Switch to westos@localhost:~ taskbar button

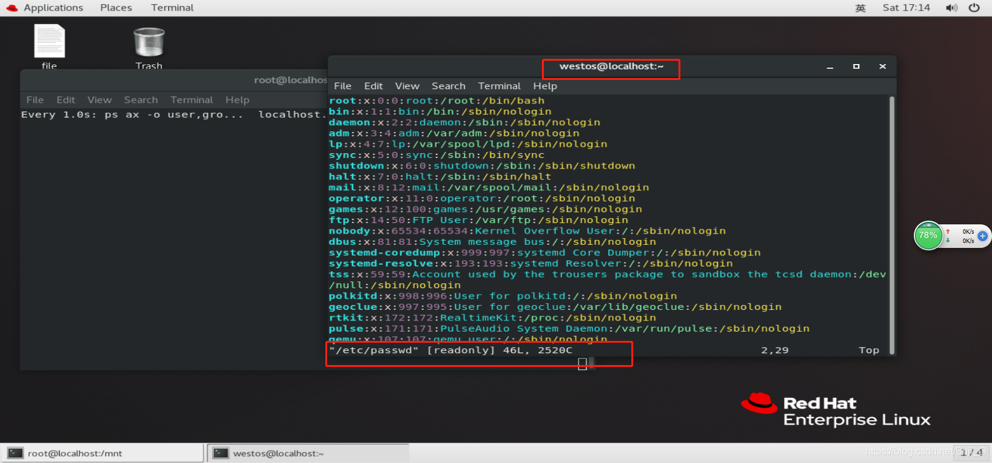[x=308, y=453]
